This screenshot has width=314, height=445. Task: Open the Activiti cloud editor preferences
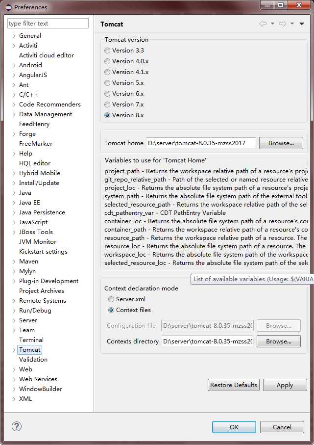pyautogui.click(x=47, y=55)
